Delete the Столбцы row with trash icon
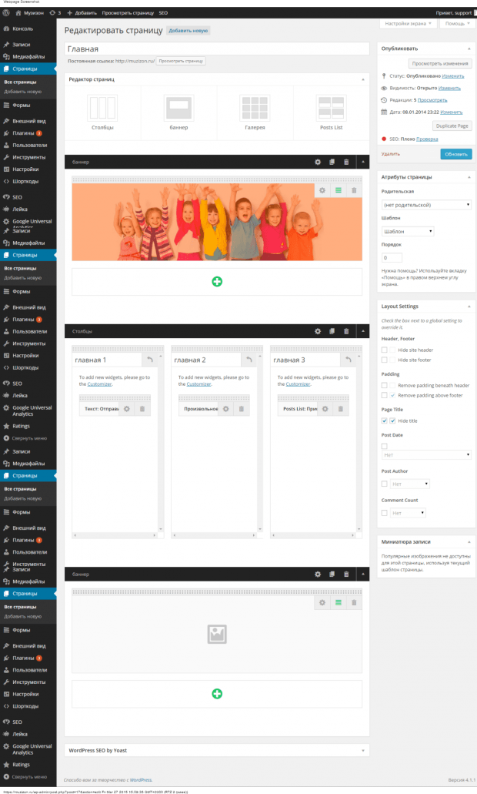Image resolution: width=477 pixels, height=794 pixels. click(x=346, y=331)
